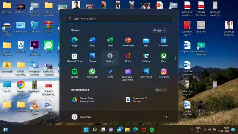Click the Spotify icon on the taskbar
Viewport: 238px width, 134px height.
coord(152,130)
